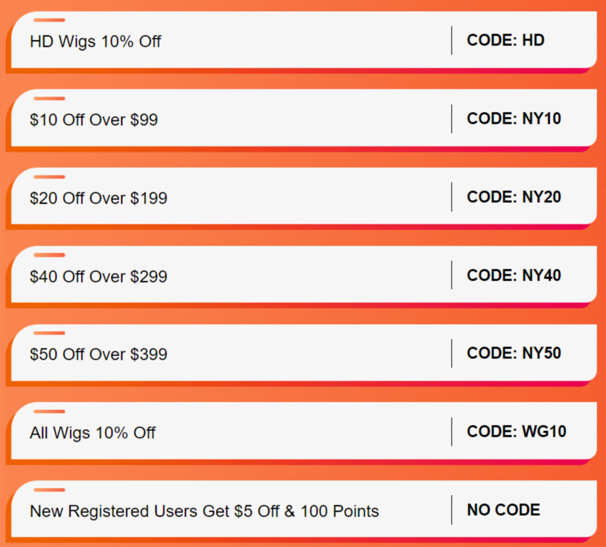Open New Registered Users $5 Off offer

tap(204, 511)
